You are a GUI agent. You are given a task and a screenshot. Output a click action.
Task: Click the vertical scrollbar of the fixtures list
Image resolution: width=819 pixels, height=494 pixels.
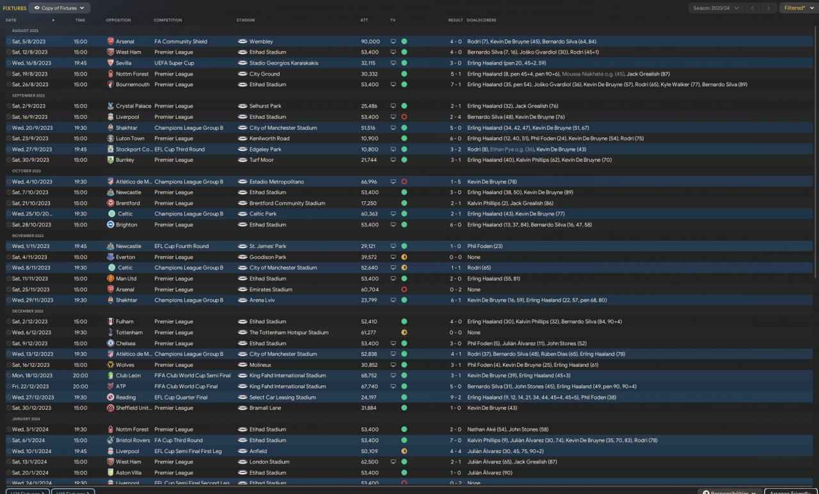(x=815, y=153)
